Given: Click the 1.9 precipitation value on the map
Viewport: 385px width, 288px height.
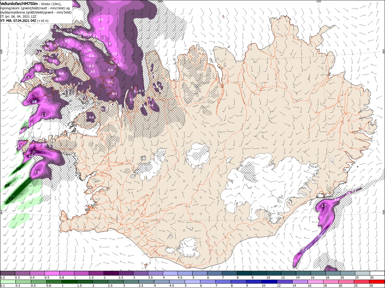Looking at the screenshot, I should coord(37,172).
